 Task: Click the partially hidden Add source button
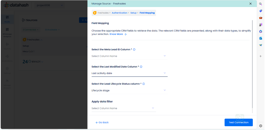[x=83, y=20]
